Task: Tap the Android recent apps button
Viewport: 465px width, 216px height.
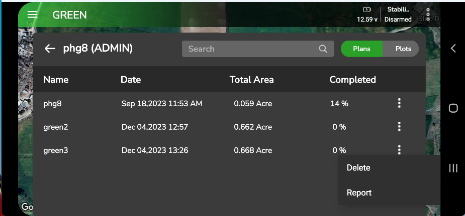Action: click(x=453, y=168)
